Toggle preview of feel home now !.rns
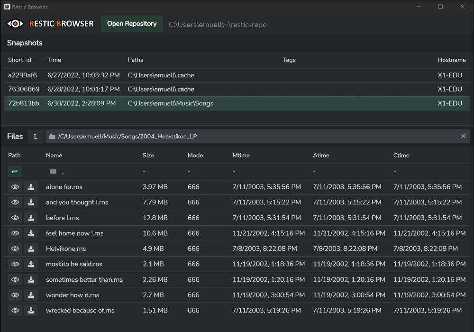This screenshot has width=474, height=332. [x=15, y=233]
